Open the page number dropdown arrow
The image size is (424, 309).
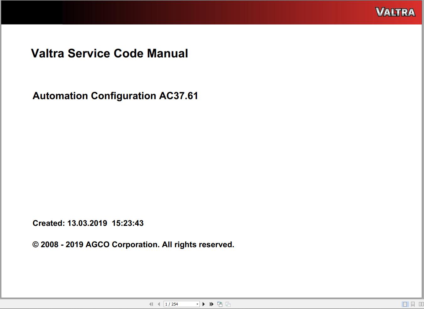click(197, 304)
